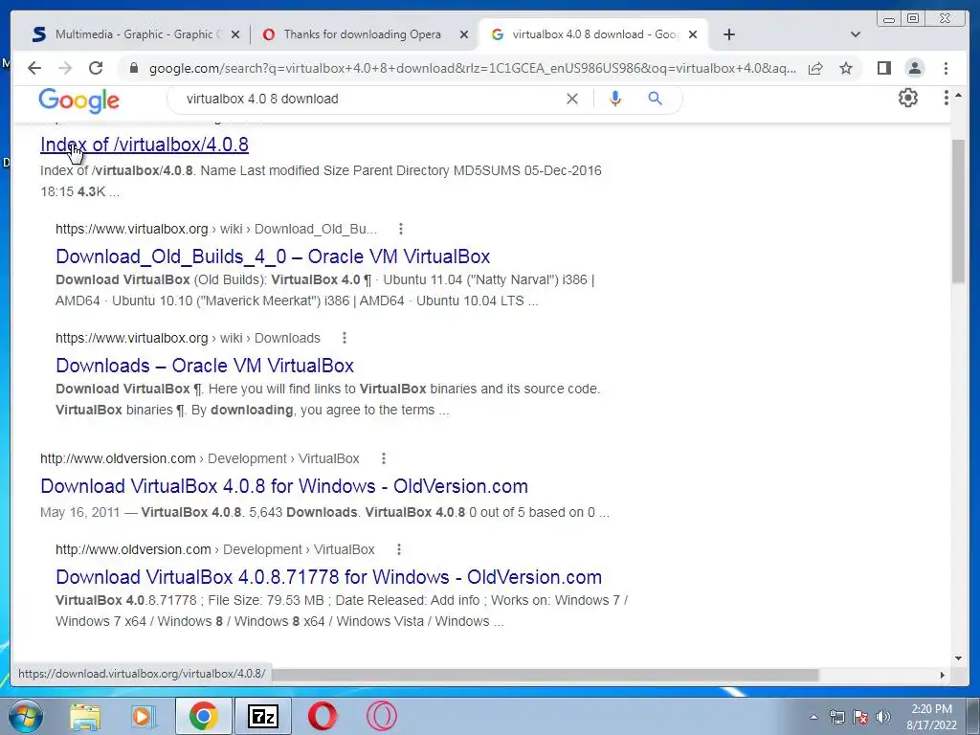Open options for Download_Old_Builds result
This screenshot has height=735, width=980.
pyautogui.click(x=401, y=229)
